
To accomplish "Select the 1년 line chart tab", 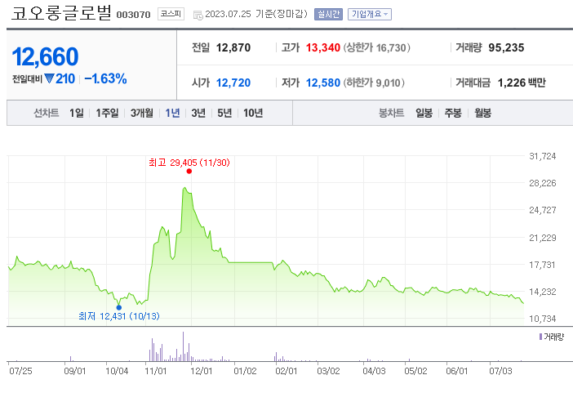I will pos(172,113).
